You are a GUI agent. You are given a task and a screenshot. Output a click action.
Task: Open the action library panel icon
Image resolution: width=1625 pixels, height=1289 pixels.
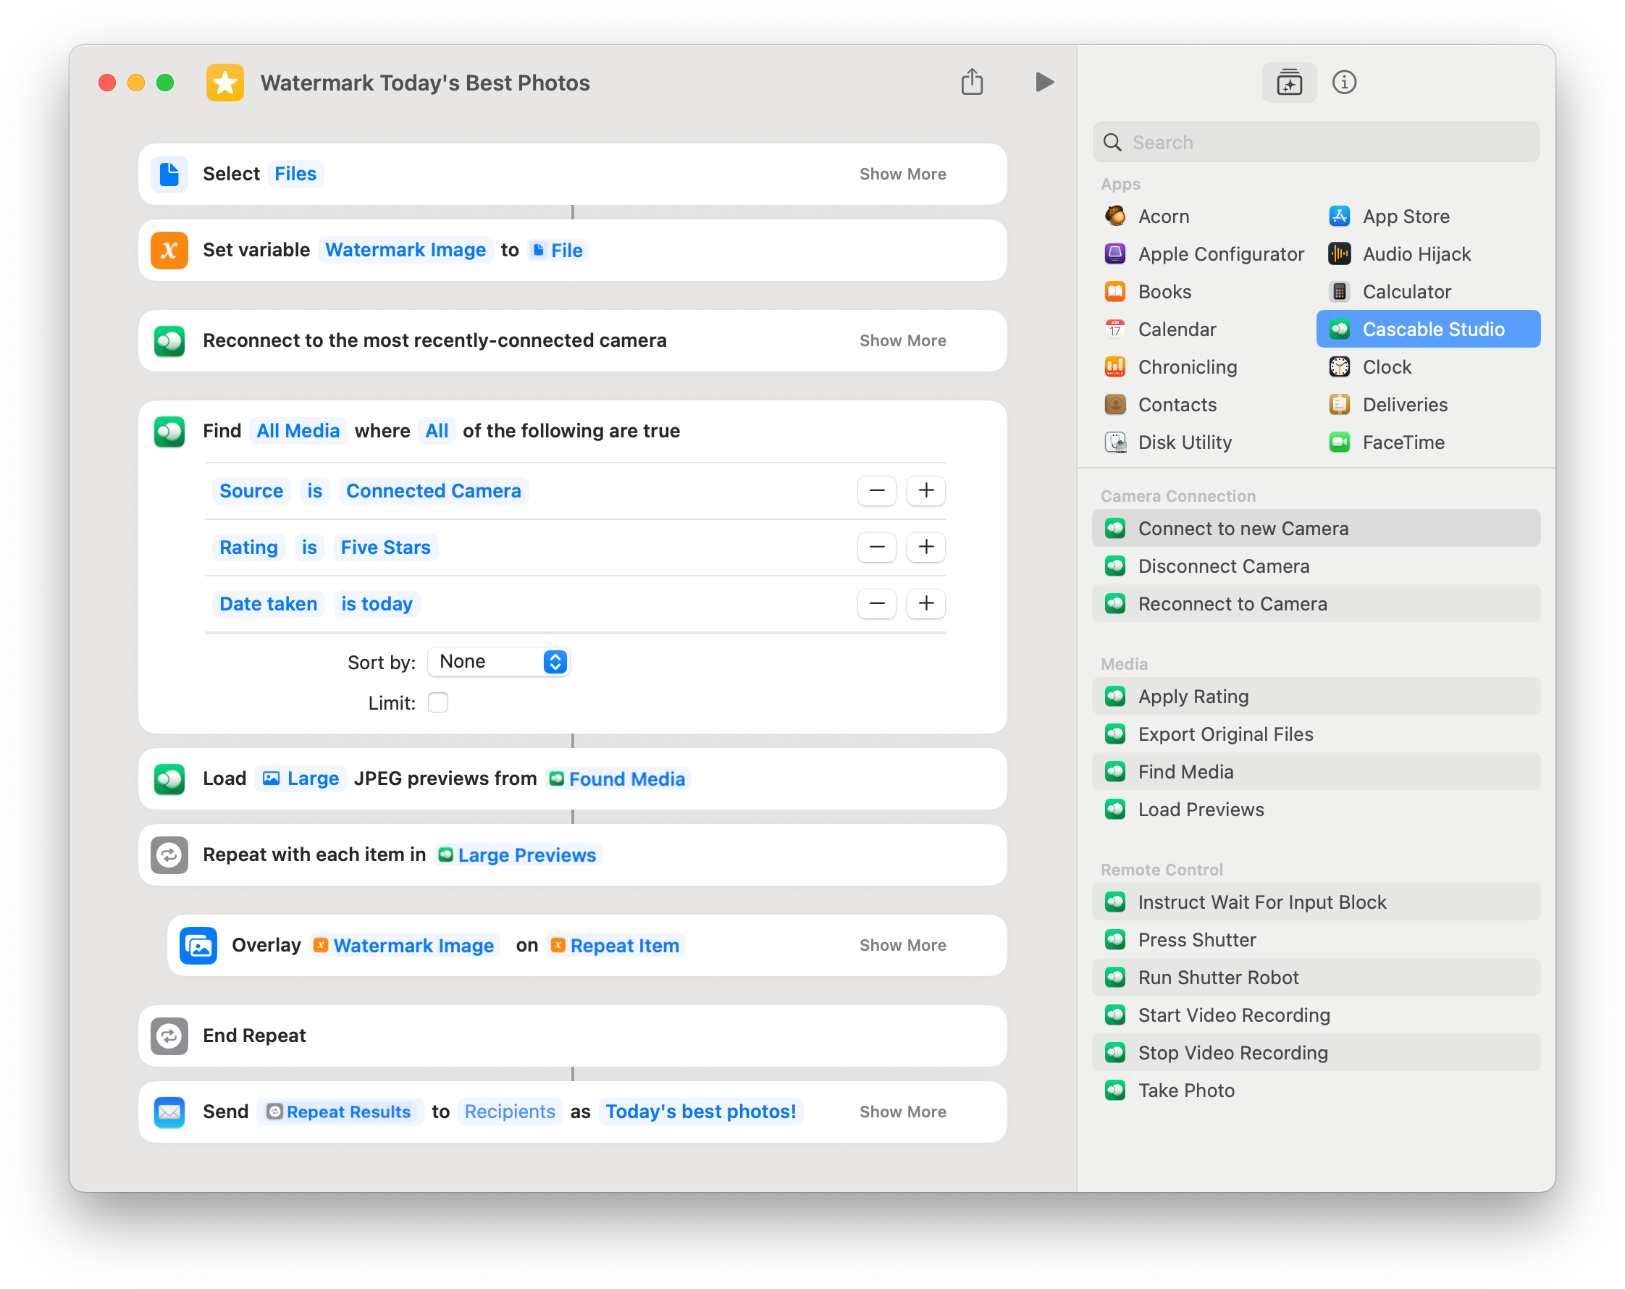[1289, 82]
